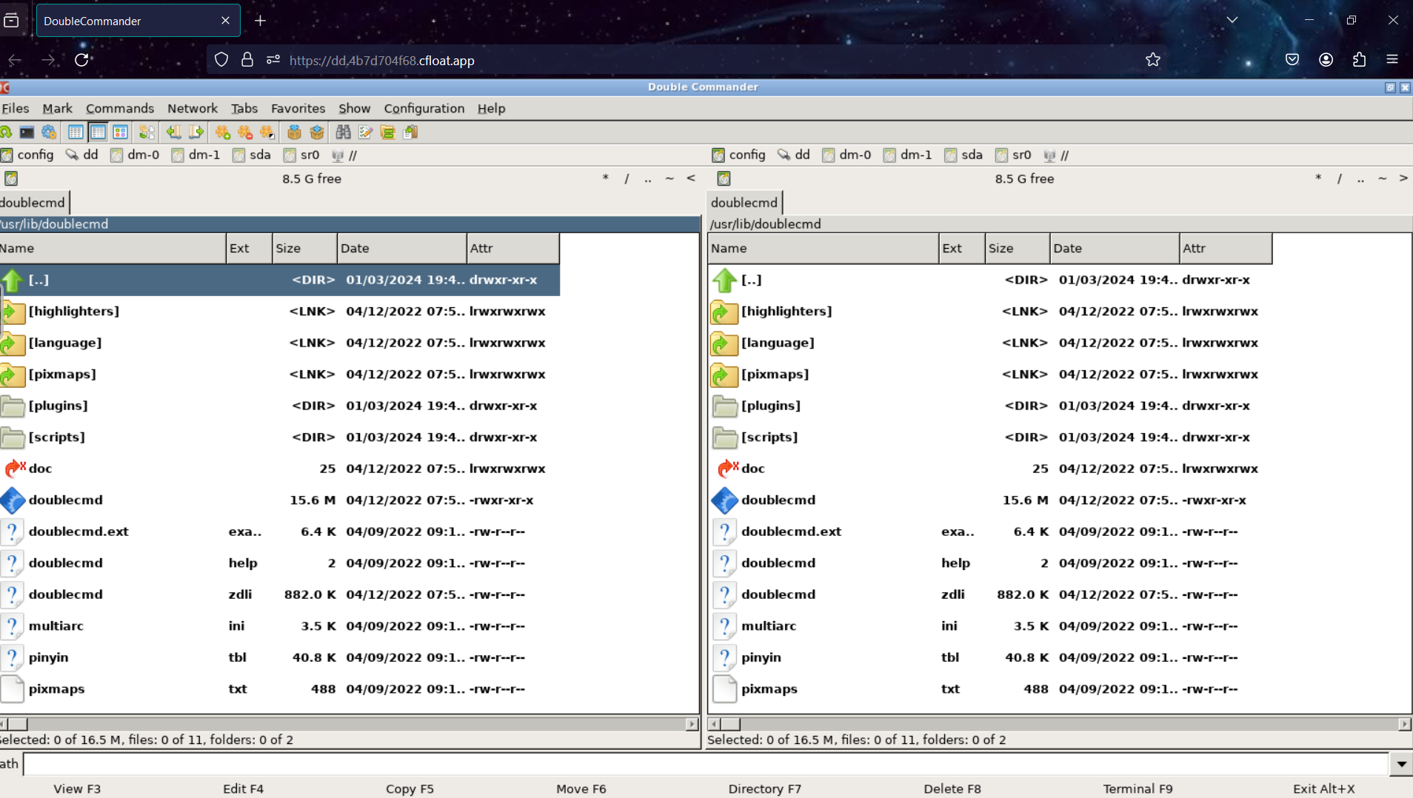Screen dimensions: 1413x798
Task: Click the command line input field
Action: point(705,764)
